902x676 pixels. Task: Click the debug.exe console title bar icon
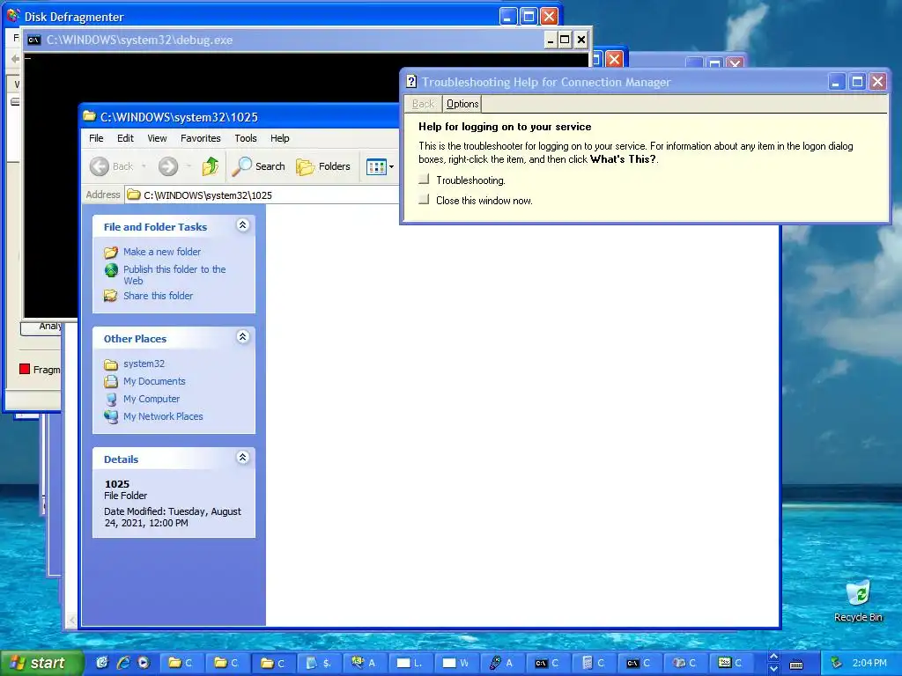tap(34, 40)
